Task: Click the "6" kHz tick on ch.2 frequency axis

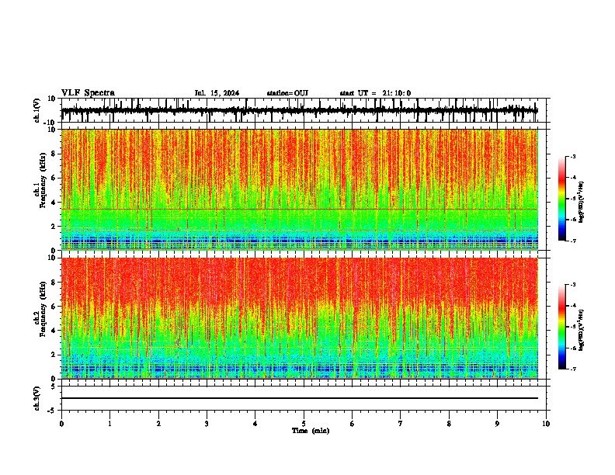Action: [54, 306]
